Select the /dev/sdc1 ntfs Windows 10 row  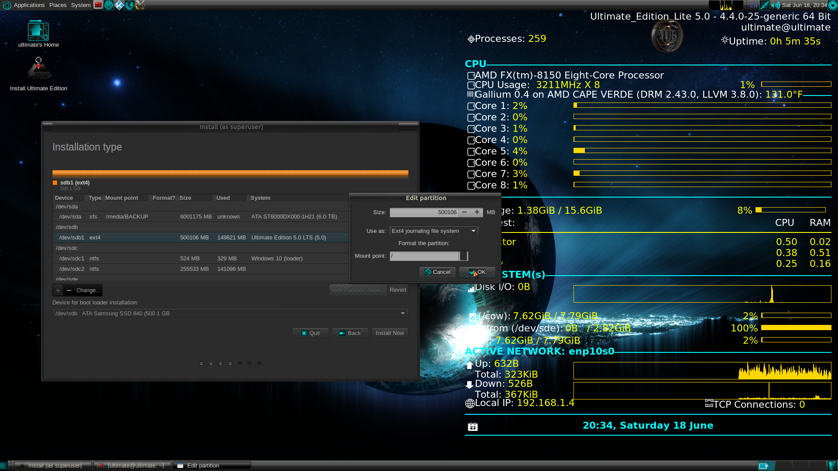click(201, 259)
